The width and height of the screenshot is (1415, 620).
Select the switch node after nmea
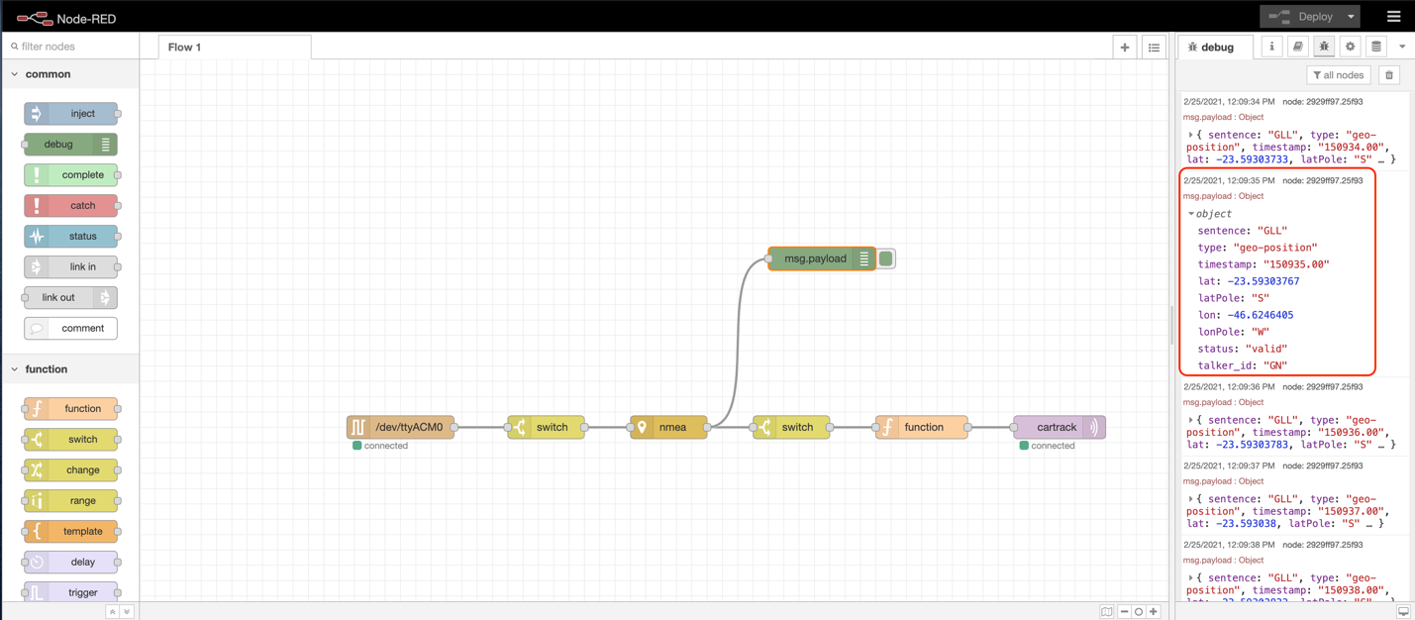point(791,427)
